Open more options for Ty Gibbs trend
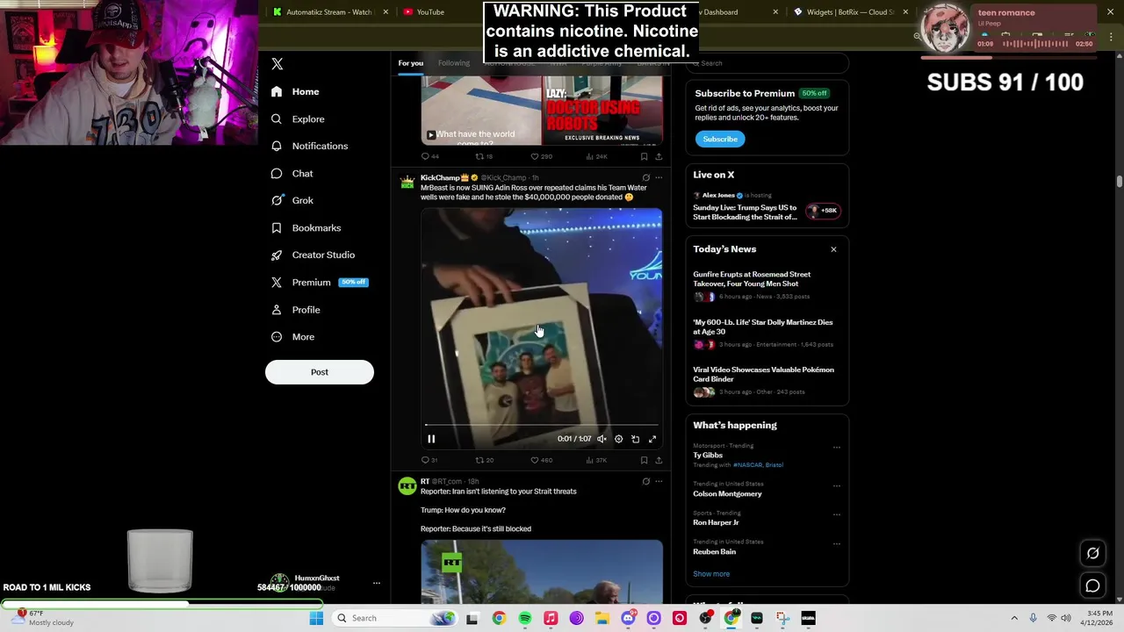Viewport: 1124px width, 632px height. (x=836, y=447)
